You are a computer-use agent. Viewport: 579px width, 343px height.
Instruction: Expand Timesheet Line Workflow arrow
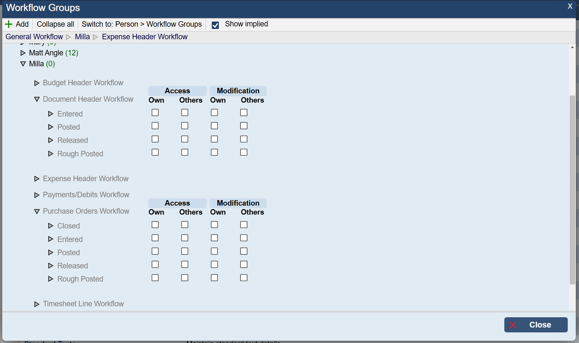tap(37, 304)
